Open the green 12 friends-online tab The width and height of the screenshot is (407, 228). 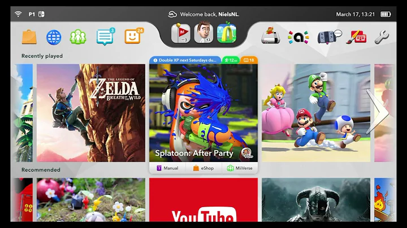pos(231,60)
